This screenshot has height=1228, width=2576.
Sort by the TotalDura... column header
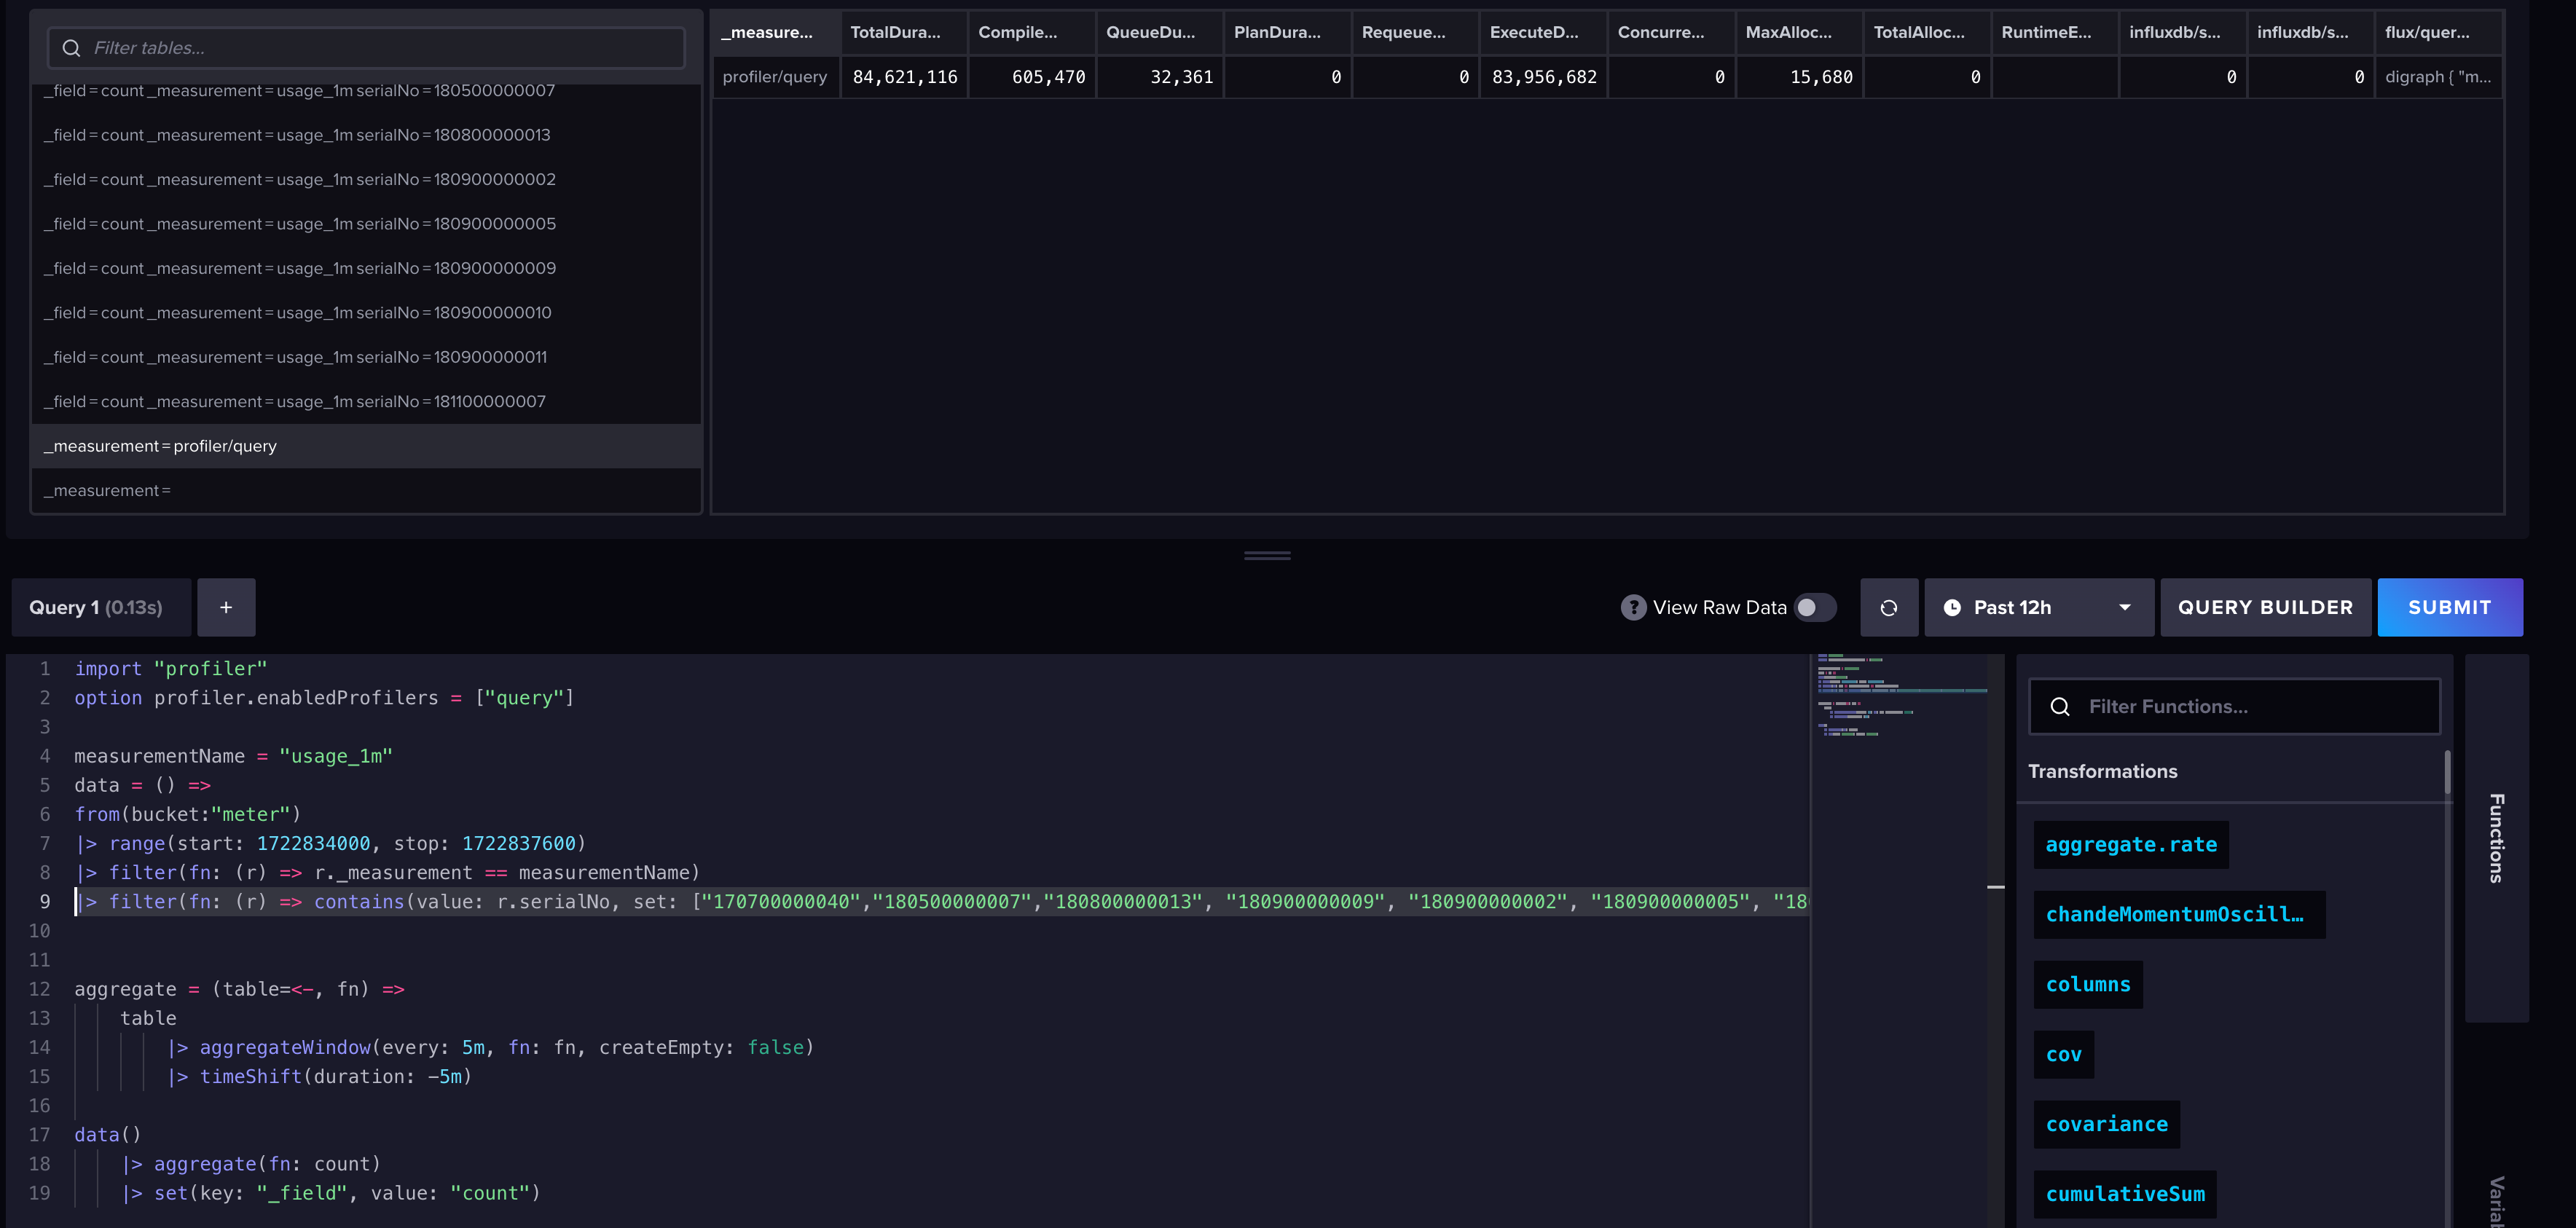pos(904,32)
